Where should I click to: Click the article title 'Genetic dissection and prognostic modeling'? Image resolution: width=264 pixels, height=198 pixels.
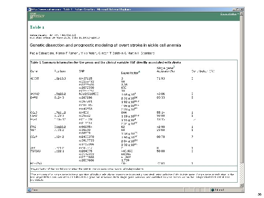coord(105,45)
